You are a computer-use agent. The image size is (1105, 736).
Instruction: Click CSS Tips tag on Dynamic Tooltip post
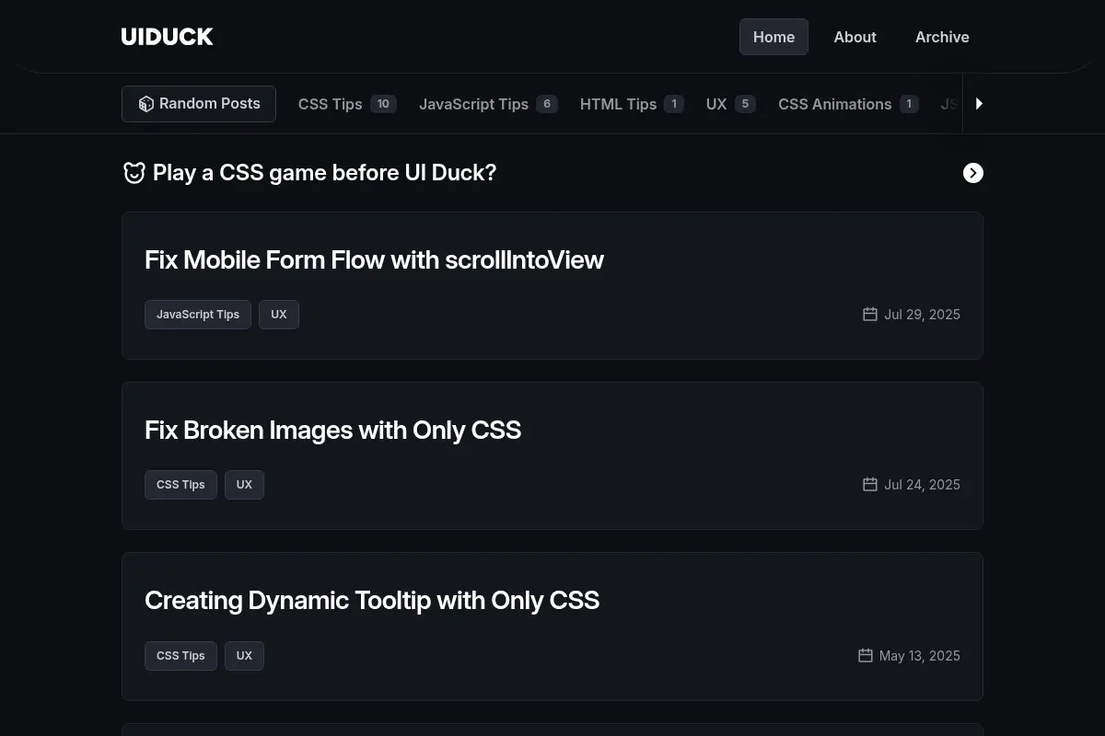coord(180,656)
